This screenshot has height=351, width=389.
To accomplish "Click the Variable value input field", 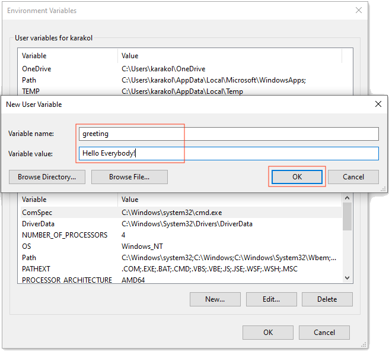I will 229,153.
